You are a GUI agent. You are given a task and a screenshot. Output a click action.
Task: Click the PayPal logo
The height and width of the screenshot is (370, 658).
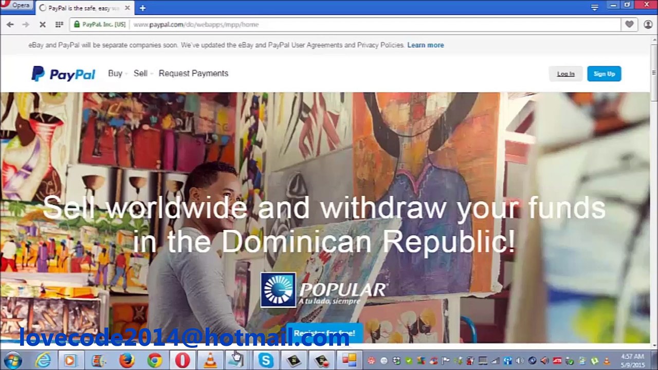63,74
